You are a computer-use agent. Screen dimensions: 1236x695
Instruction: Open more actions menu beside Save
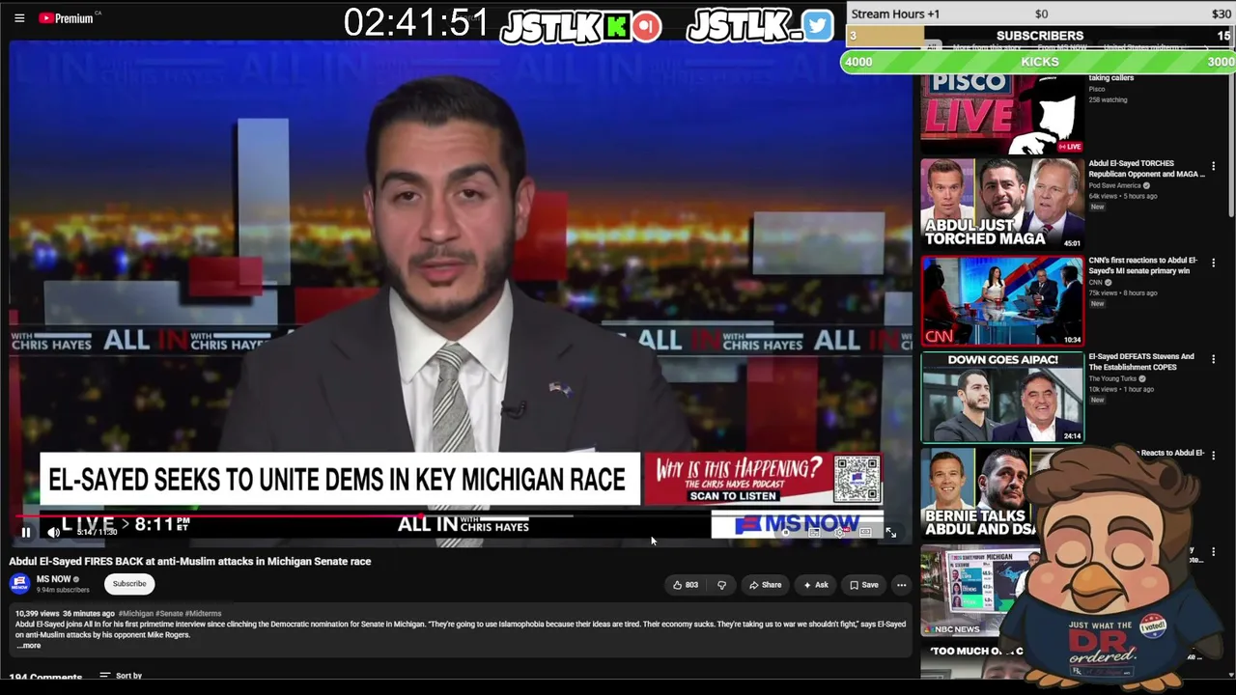tap(901, 585)
